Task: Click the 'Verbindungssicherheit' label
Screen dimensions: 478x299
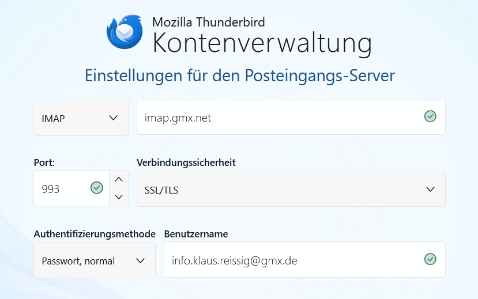Action: click(186, 162)
